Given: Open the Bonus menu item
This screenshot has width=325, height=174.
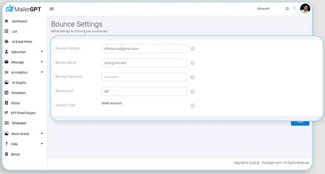Looking at the screenshot, I should (x=16, y=154).
